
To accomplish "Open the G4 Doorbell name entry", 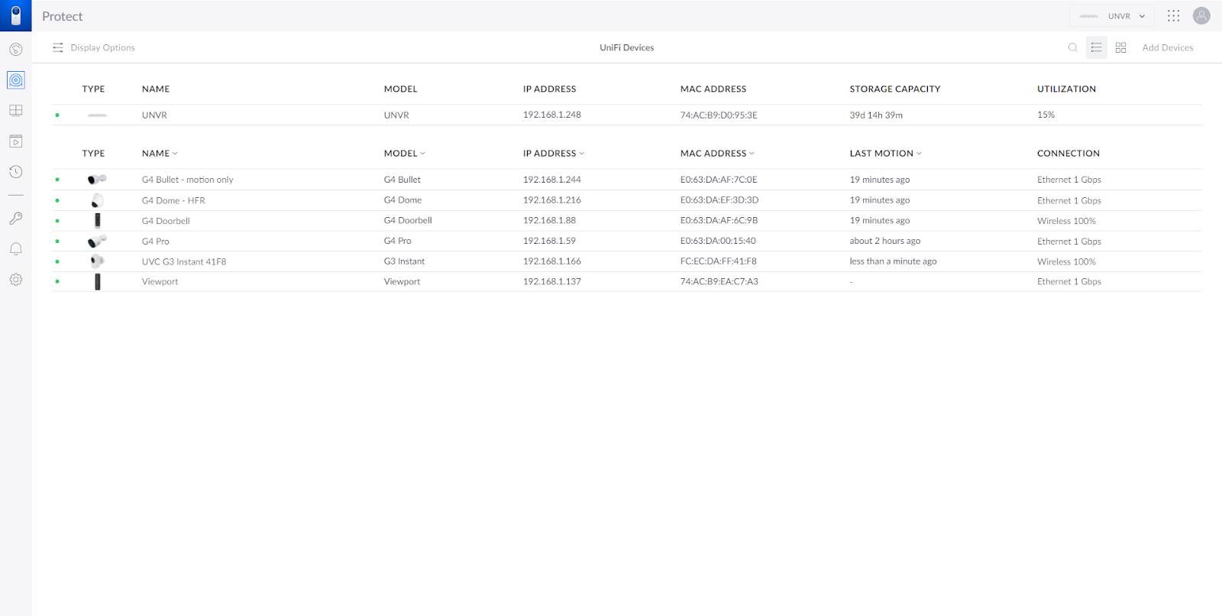I will 166,221.
